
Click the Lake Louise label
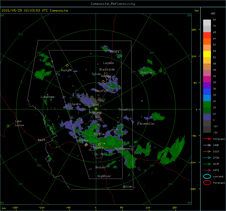coord(19,123)
